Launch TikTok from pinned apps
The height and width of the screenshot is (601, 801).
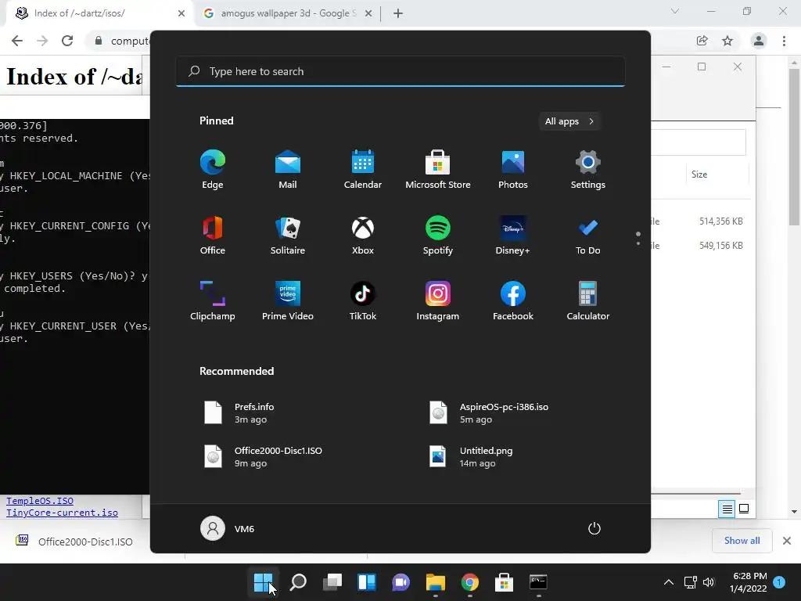(363, 301)
